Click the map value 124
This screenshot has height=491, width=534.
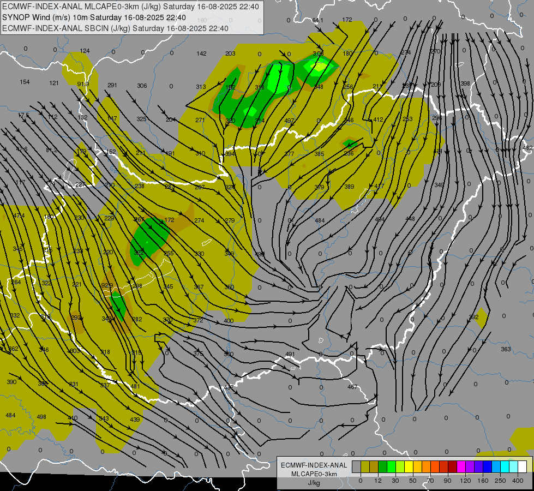point(85,51)
